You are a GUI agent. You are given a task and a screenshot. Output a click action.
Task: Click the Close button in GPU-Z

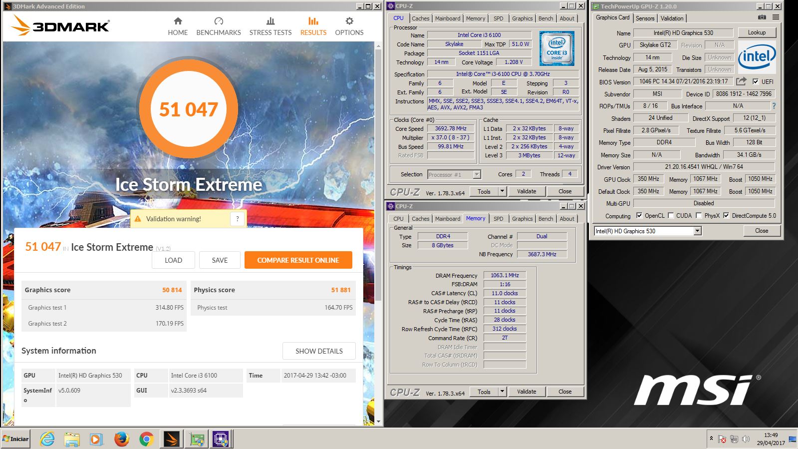(x=762, y=231)
